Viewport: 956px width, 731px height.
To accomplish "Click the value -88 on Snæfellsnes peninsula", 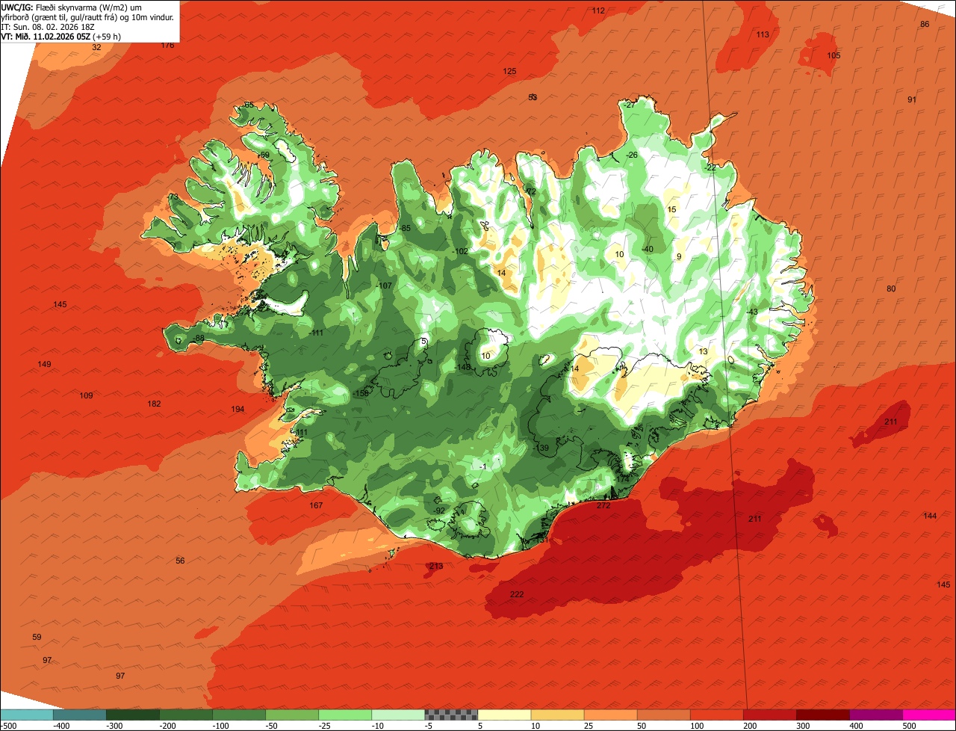I will pyautogui.click(x=198, y=339).
